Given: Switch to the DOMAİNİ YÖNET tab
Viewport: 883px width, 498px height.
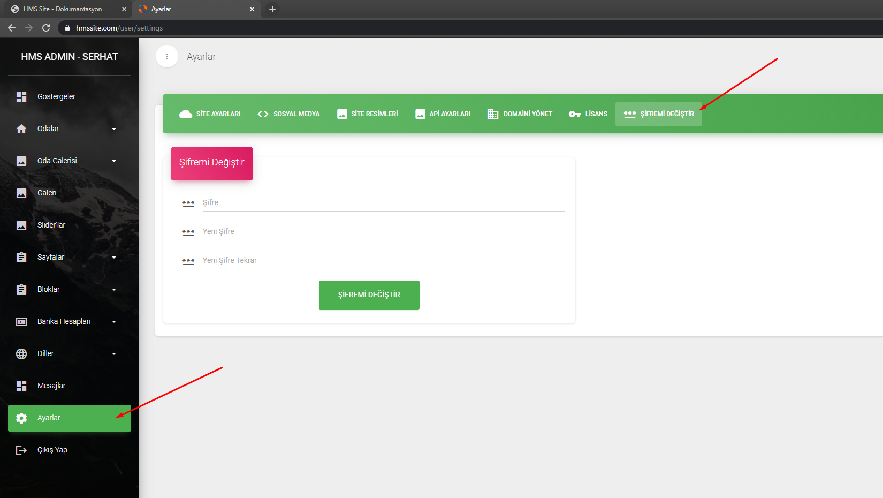Looking at the screenshot, I should tap(520, 114).
